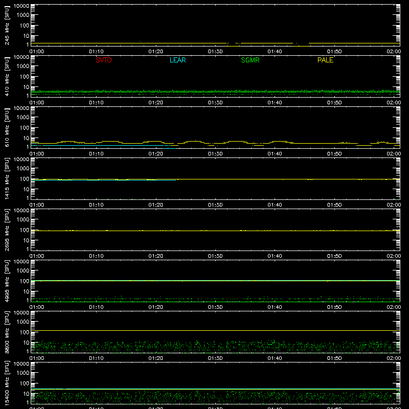The height and width of the screenshot is (409, 409).
Task: Click the 1000 y-tick on the 4995 MHz panel
Action: pos(23,270)
